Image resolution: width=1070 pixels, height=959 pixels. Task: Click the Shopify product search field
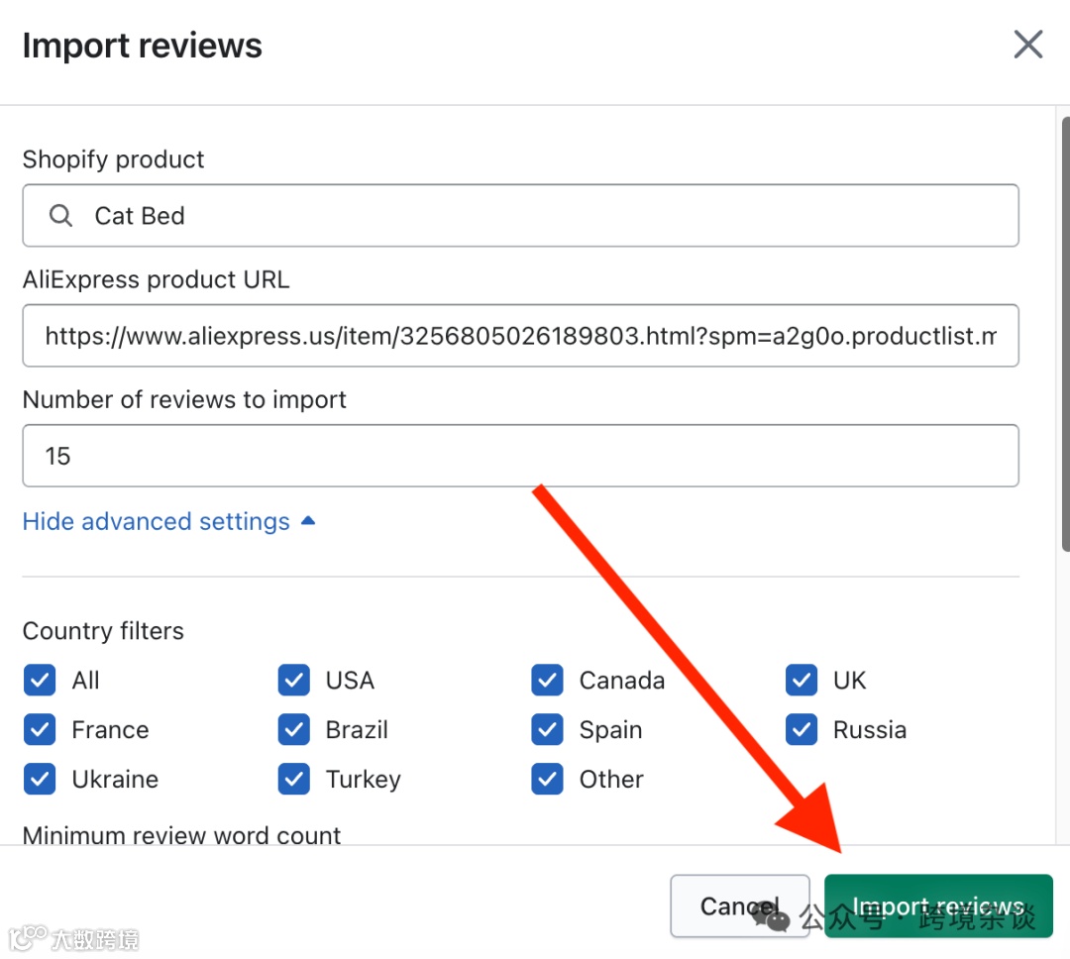pos(535,216)
